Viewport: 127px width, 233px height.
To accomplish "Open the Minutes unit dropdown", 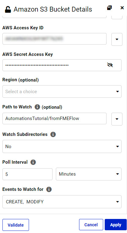I will tap(89, 174).
